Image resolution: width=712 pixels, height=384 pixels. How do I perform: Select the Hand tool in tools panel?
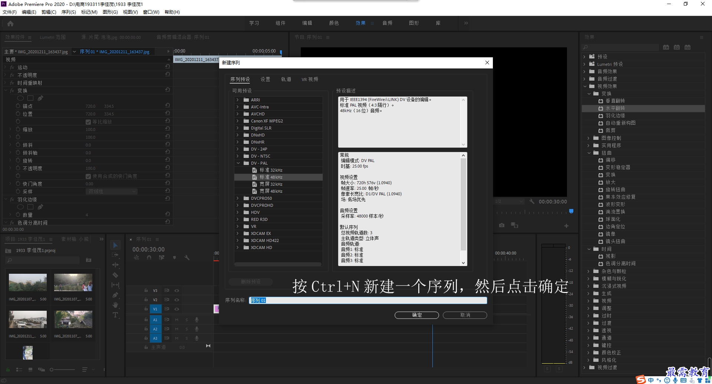pyautogui.click(x=115, y=305)
